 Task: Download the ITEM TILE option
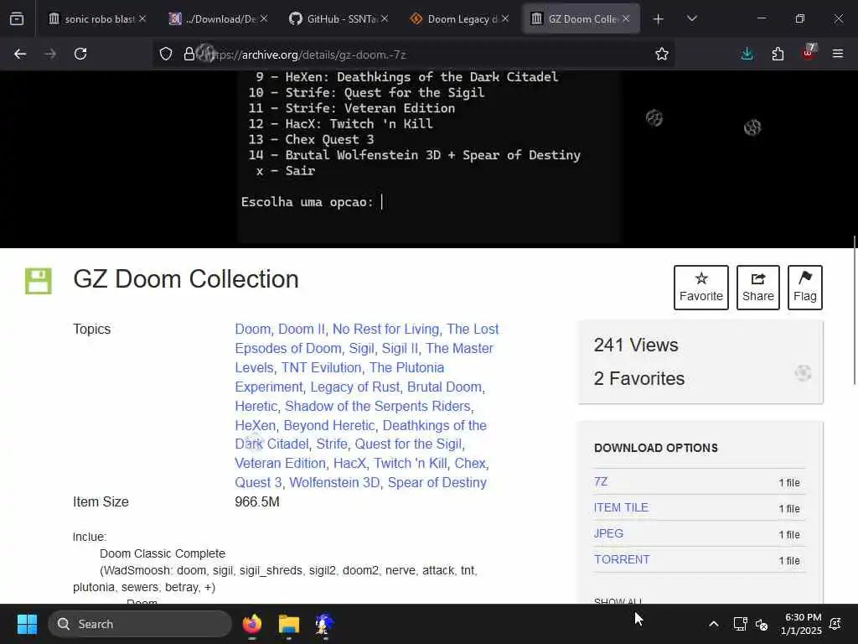coord(621,507)
